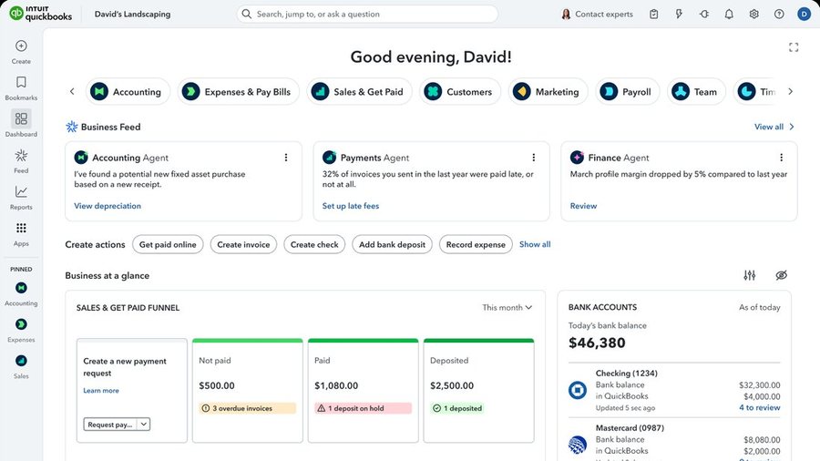Click the Add bank deposit button
The width and height of the screenshot is (820, 461).
(392, 244)
